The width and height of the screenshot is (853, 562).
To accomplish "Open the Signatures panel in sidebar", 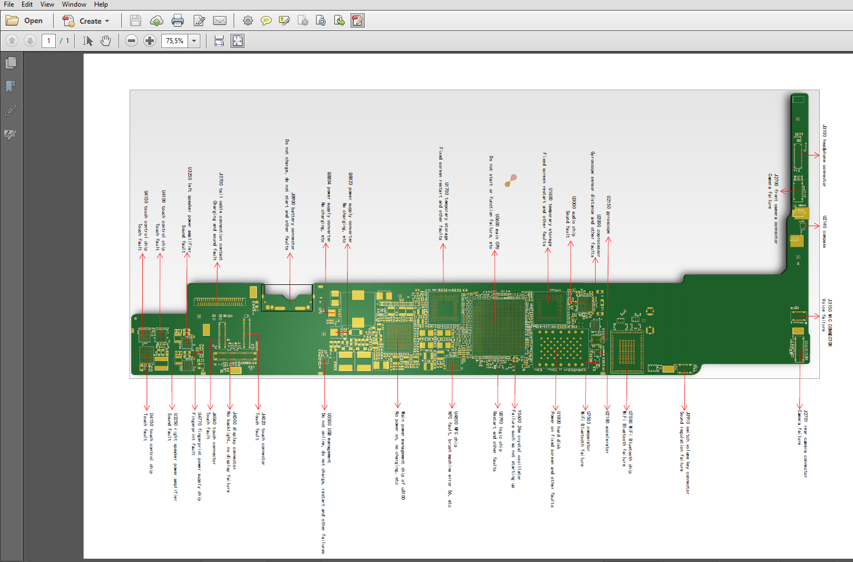I will click(x=10, y=134).
